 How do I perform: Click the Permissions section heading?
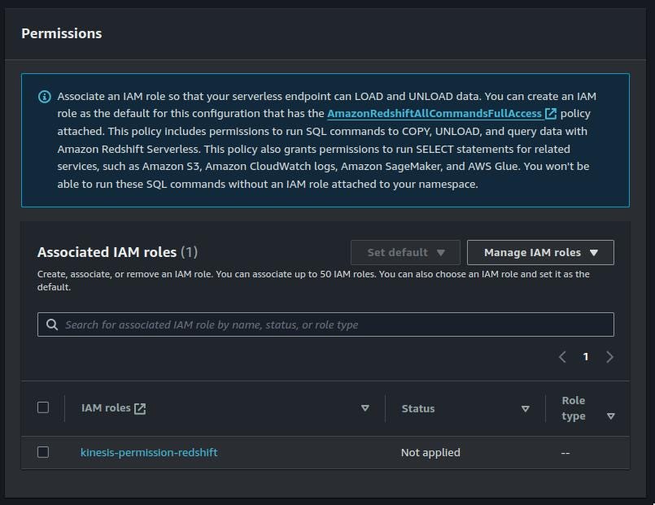[x=61, y=33]
